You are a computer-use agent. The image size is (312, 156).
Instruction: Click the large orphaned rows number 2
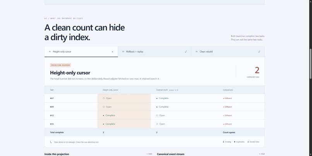(257, 70)
